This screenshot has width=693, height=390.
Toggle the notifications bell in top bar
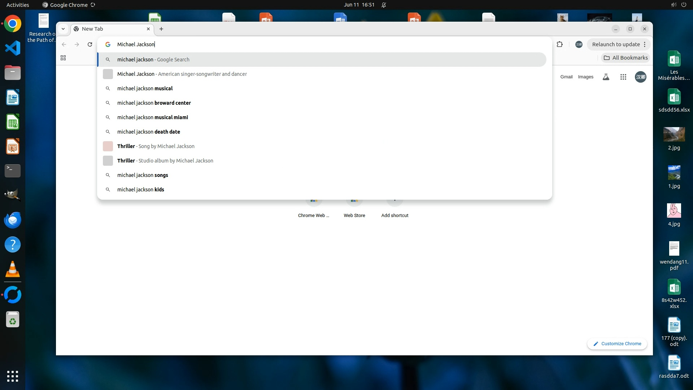tap(384, 5)
